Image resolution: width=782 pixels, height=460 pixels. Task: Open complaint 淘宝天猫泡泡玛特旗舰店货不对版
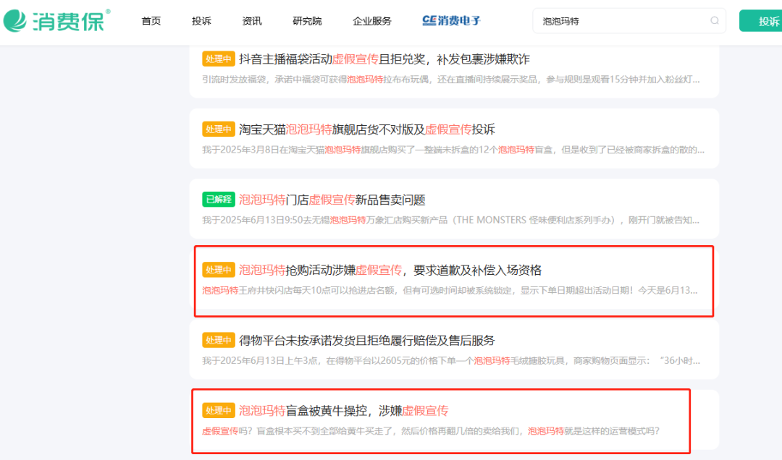(x=366, y=129)
